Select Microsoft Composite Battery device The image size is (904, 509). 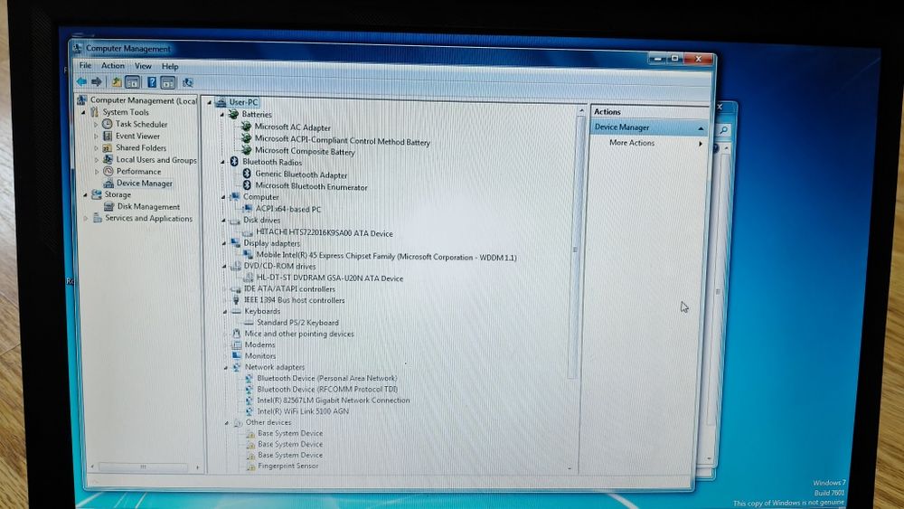tap(305, 151)
